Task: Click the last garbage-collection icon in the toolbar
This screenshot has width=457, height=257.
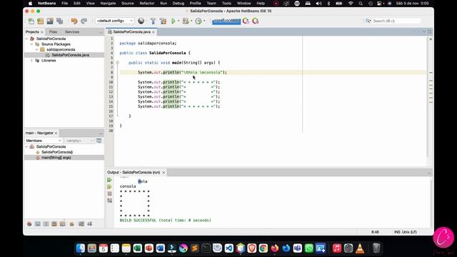Action: [x=256, y=21]
